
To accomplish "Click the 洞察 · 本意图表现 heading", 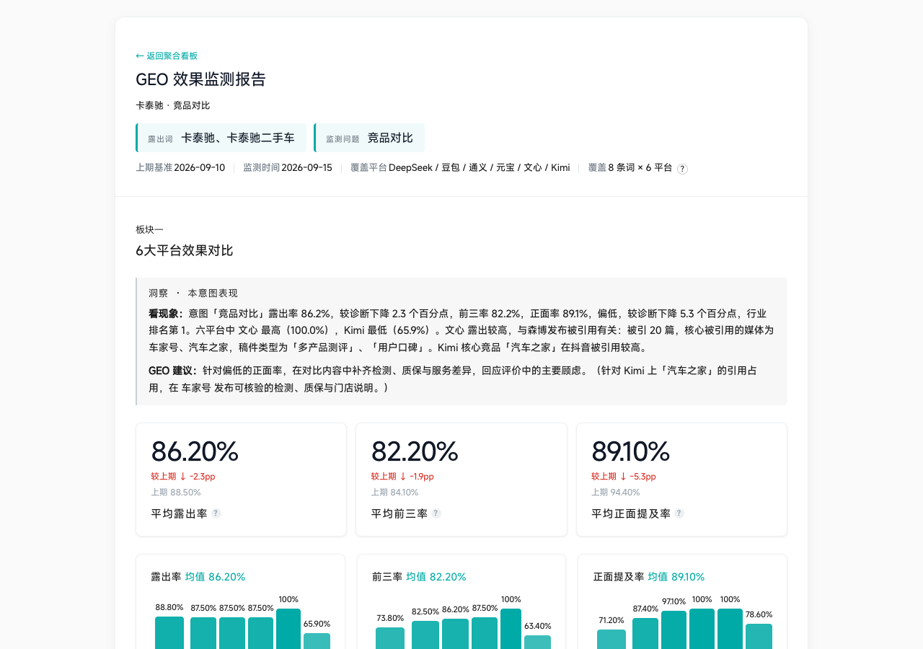I will coord(193,293).
